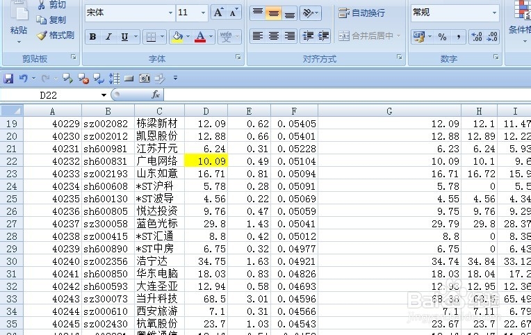The image size is (531, 335).
Task: Open the customize quick access toolbar arrow
Action: (175, 78)
